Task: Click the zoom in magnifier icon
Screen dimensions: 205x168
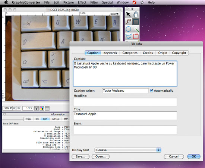Action: point(19,108)
